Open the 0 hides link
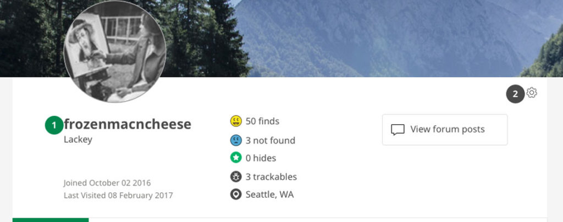The height and width of the screenshot is (222, 563). point(261,158)
